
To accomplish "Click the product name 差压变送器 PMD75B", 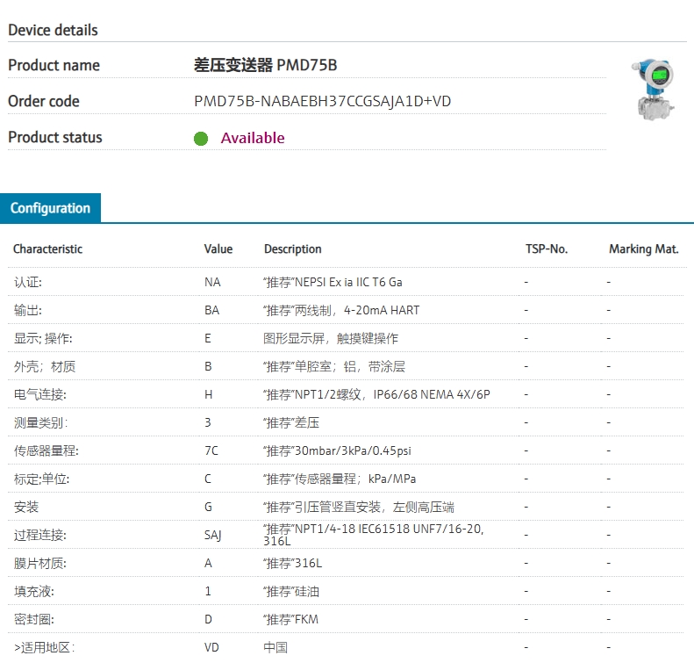I will 266,65.
